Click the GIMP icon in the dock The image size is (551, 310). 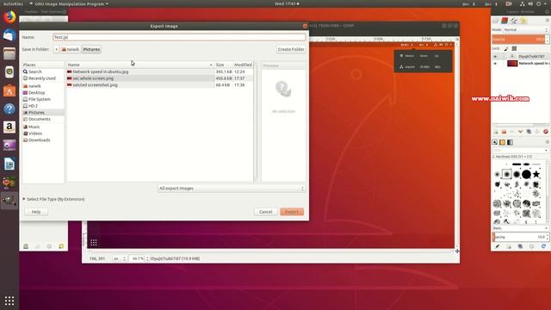coord(9,201)
